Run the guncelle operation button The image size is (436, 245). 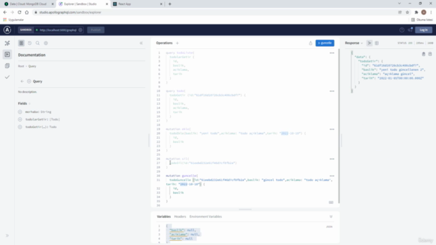click(325, 43)
